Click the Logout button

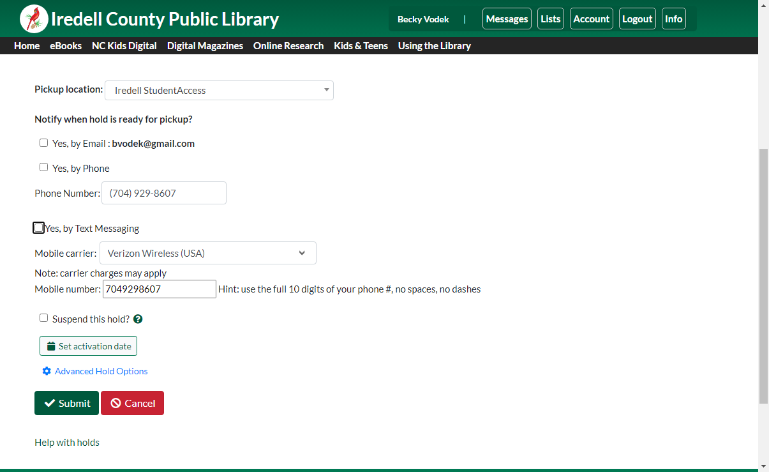point(637,19)
